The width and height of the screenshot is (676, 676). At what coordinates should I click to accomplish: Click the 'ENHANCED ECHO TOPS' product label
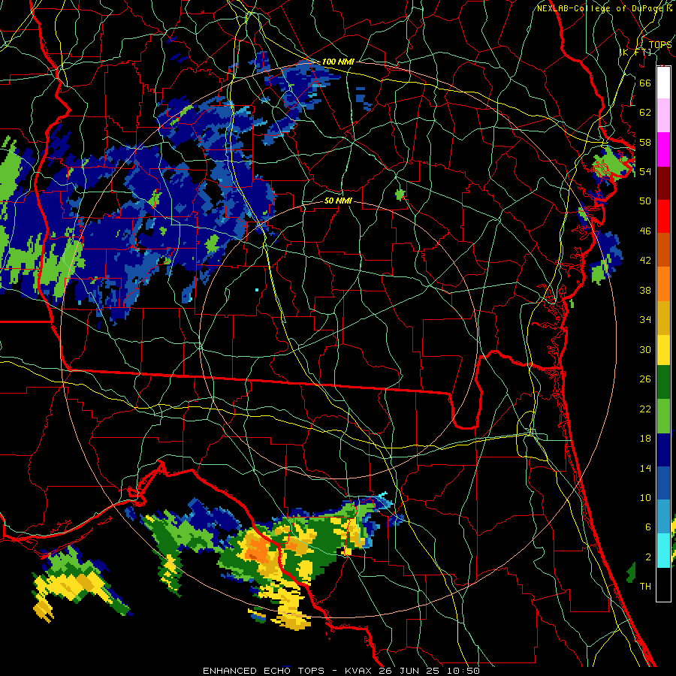click(x=264, y=671)
